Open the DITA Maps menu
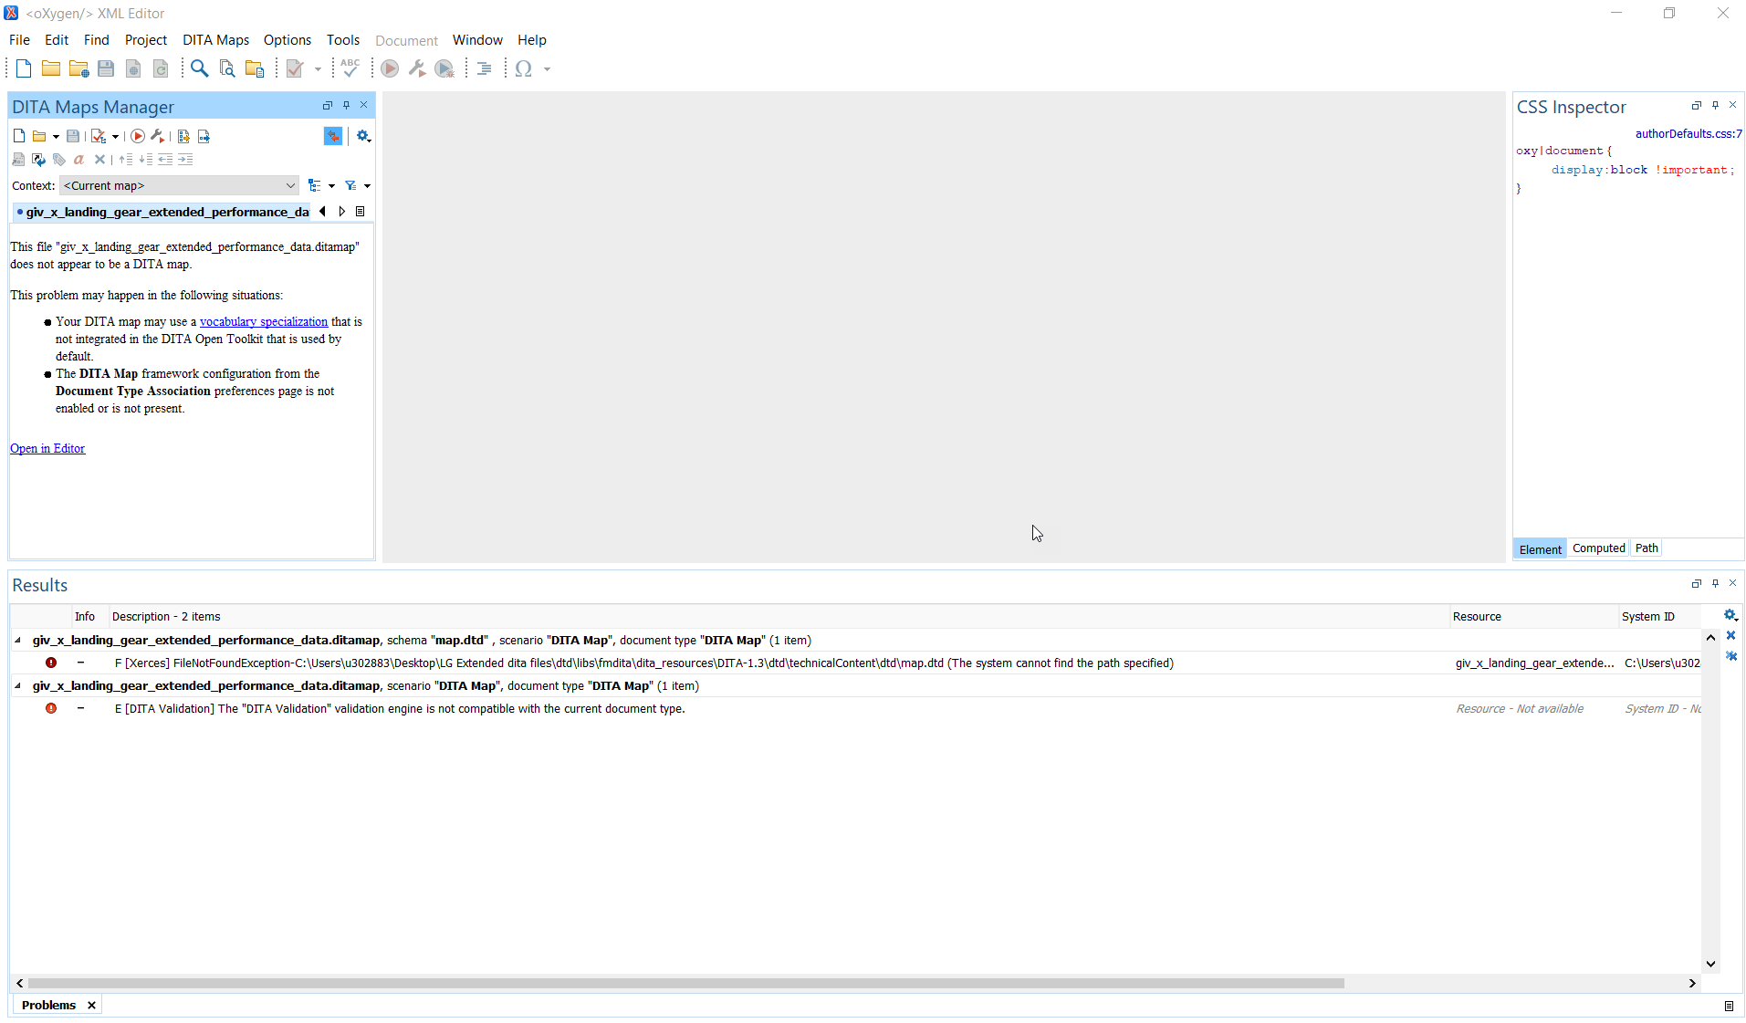The height and width of the screenshot is (1023, 1746). tap(215, 40)
